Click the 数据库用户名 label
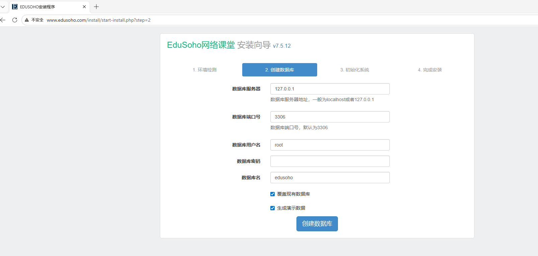The width and height of the screenshot is (538, 256). pyautogui.click(x=246, y=145)
